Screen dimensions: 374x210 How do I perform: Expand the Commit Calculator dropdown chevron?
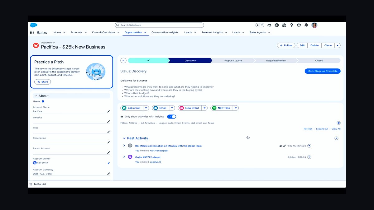[118, 32]
